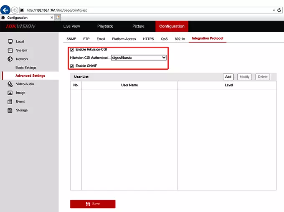This screenshot has width=284, height=212.
Task: Click the User Name column header
Action: (129, 85)
